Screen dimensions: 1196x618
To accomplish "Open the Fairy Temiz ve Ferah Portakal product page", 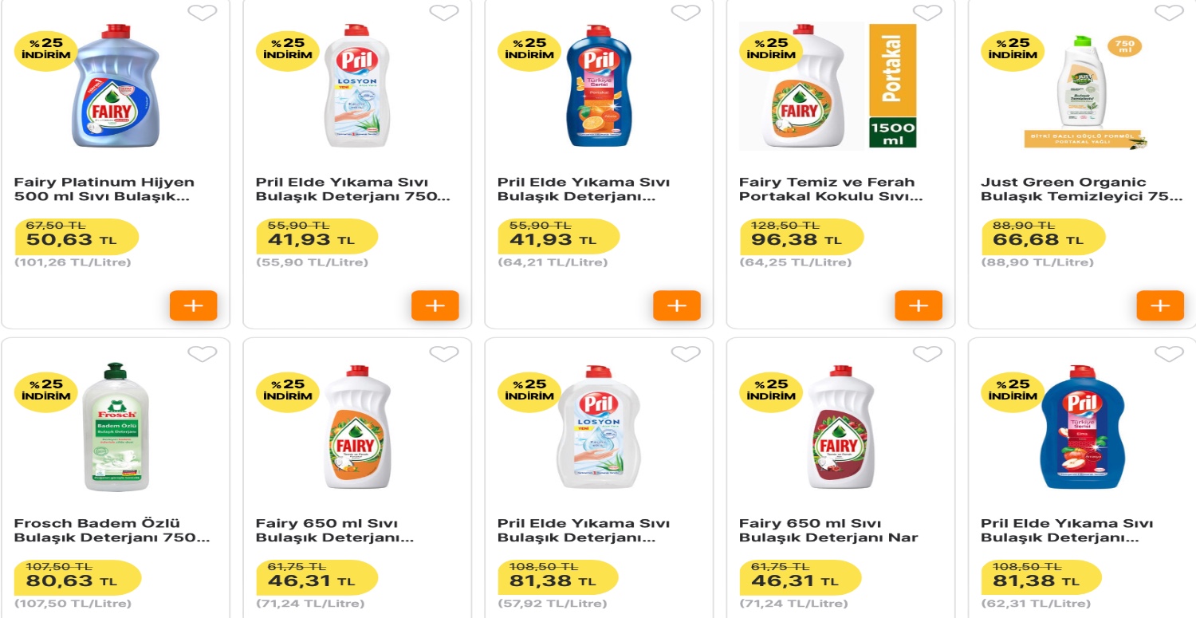I will click(x=825, y=189).
